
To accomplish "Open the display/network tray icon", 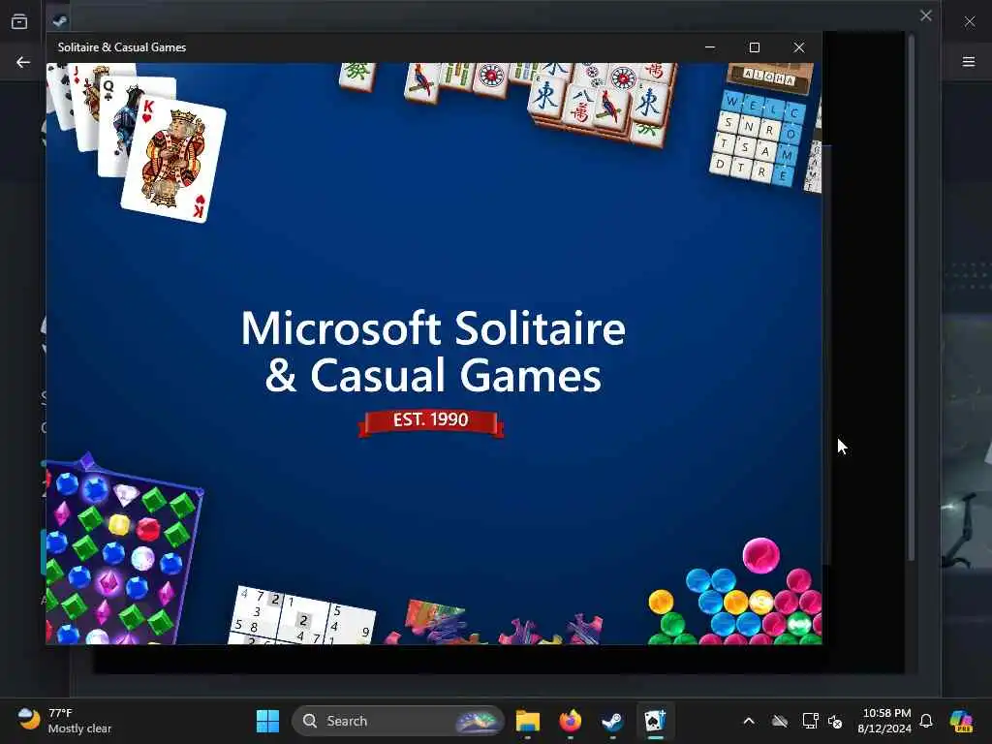I will 810,721.
